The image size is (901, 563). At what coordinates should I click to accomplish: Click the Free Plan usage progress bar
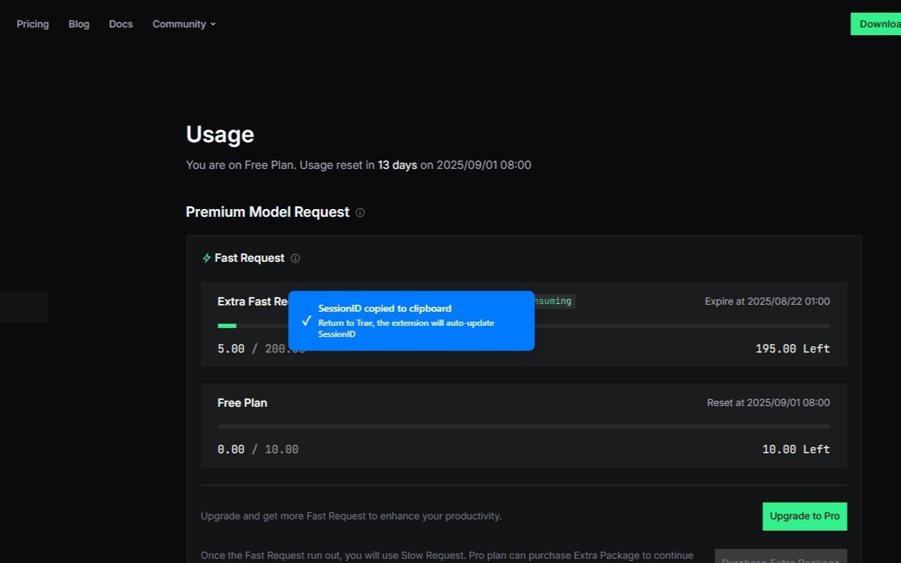coord(524,426)
